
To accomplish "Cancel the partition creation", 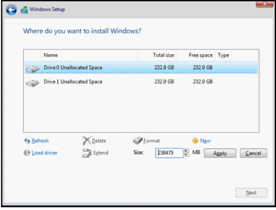I will pos(253,153).
